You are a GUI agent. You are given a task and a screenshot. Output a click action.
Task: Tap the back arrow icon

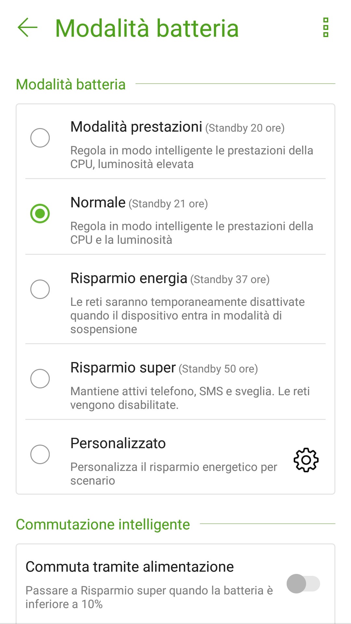(x=28, y=28)
